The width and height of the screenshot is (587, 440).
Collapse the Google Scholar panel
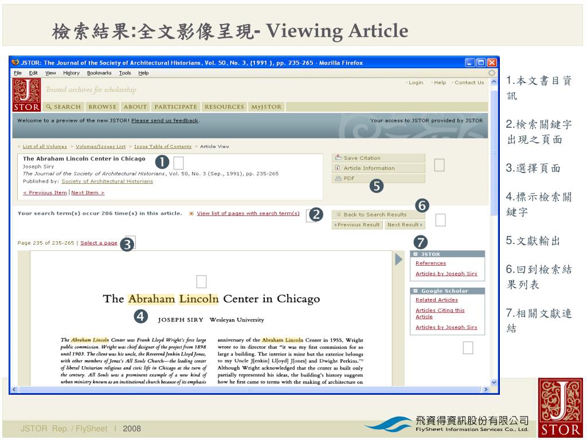pyautogui.click(x=415, y=290)
